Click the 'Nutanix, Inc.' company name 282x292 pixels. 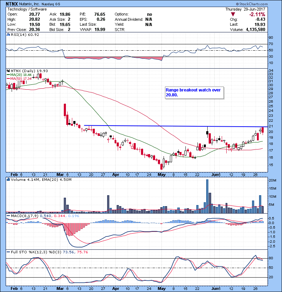(x=30, y=4)
